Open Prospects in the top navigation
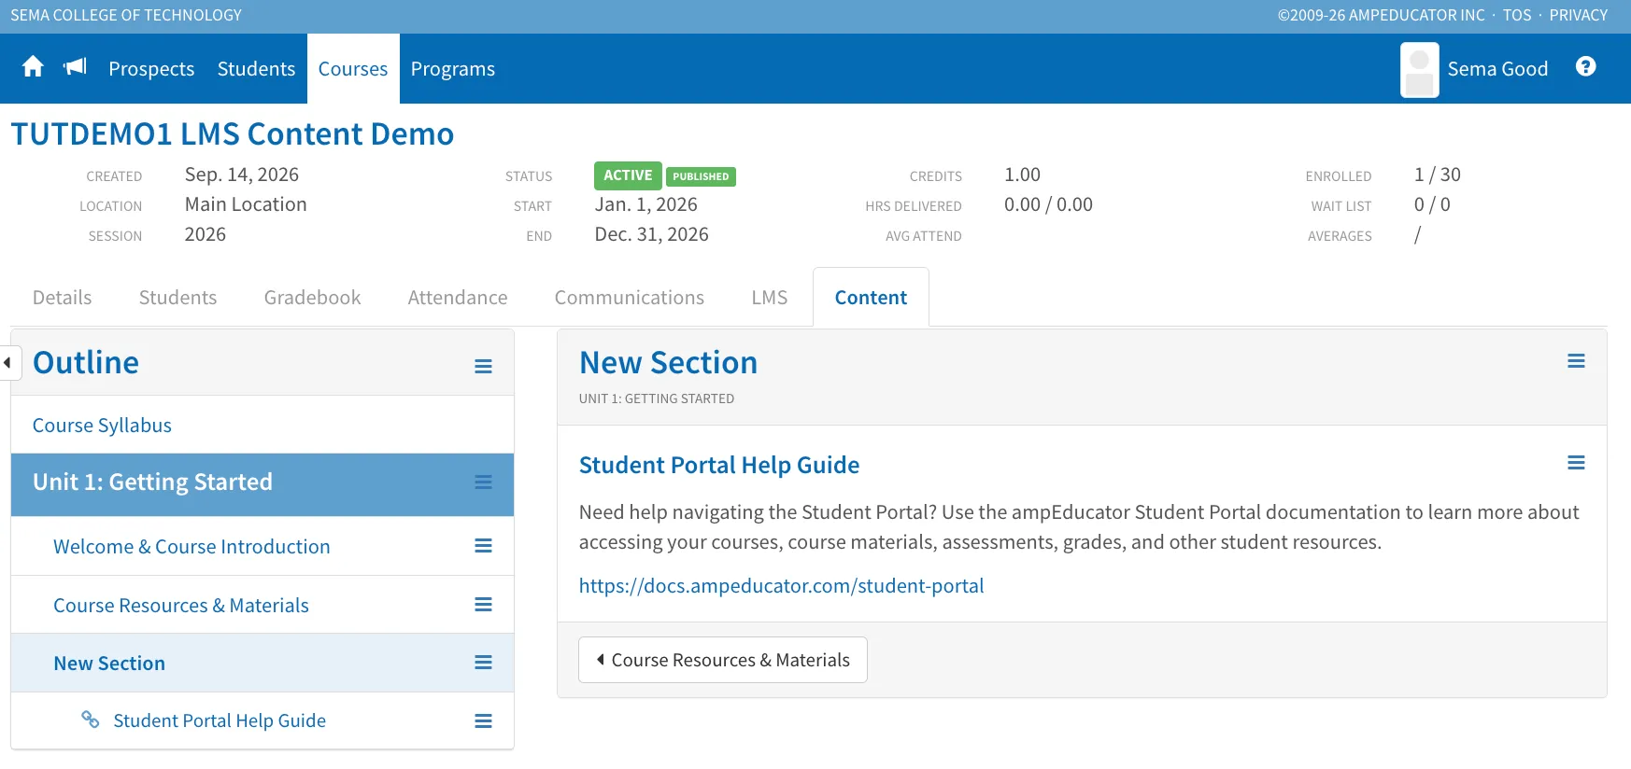 point(151,69)
